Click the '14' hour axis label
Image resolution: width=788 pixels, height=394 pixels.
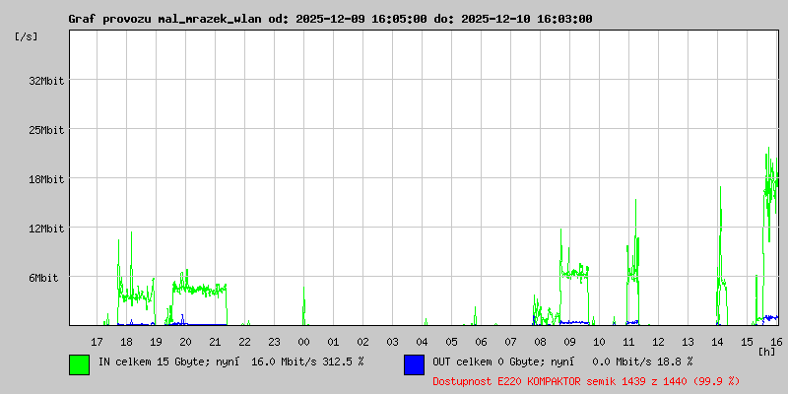click(717, 342)
